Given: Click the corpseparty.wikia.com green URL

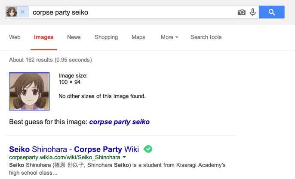Looking at the screenshot, I should click(65, 158).
